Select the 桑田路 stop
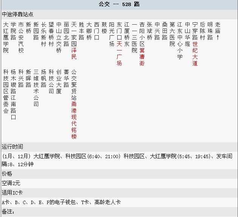The height and width of the screenshot is (217, 238). [x=165, y=31]
